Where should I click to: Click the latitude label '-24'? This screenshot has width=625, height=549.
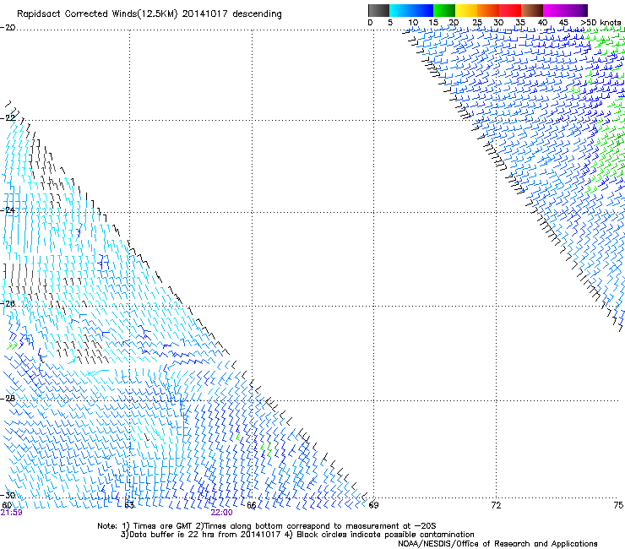pyautogui.click(x=8, y=209)
